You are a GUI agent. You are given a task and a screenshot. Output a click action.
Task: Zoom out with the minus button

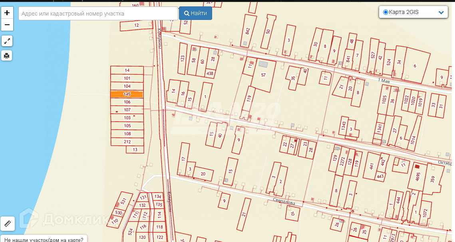[x=7, y=25]
